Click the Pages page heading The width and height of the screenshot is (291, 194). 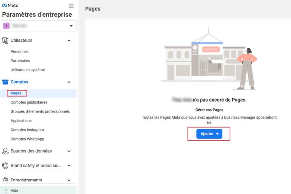click(92, 9)
